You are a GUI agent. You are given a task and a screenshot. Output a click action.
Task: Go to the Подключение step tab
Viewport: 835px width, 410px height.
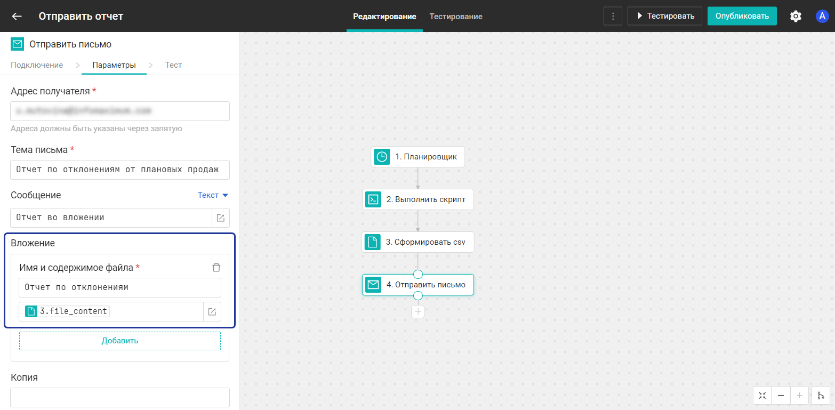tap(37, 65)
